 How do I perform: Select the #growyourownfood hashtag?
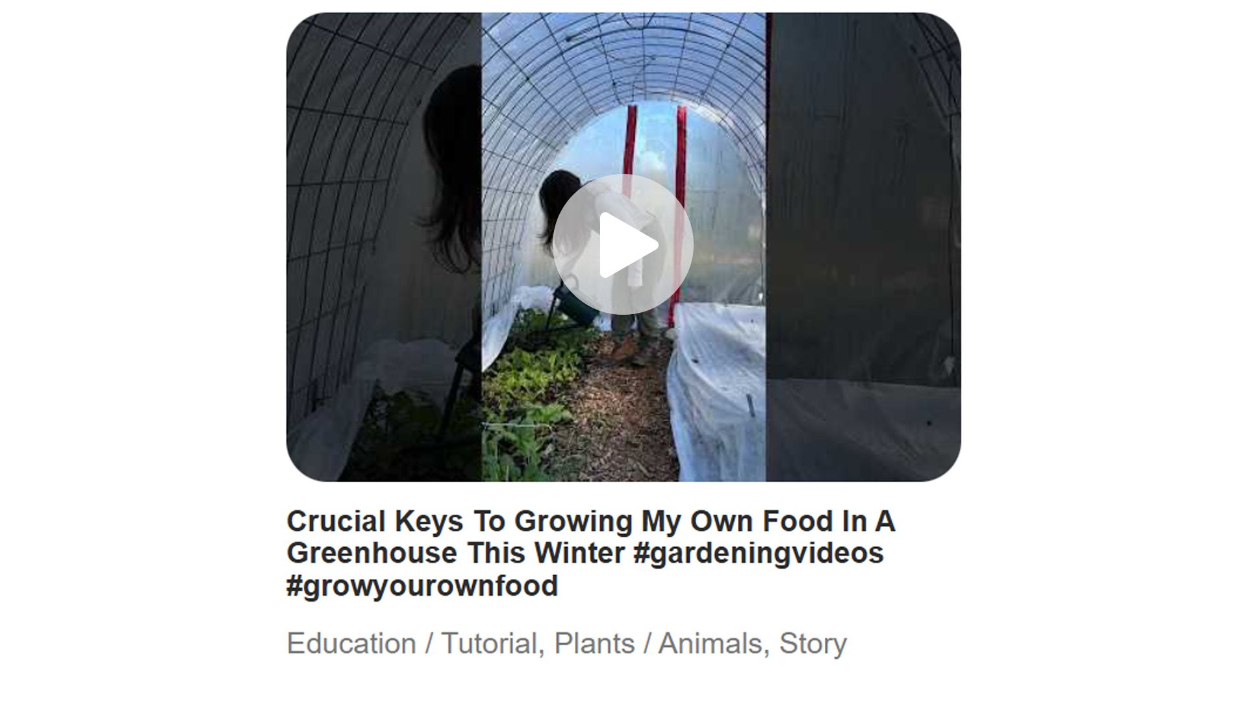(x=422, y=585)
